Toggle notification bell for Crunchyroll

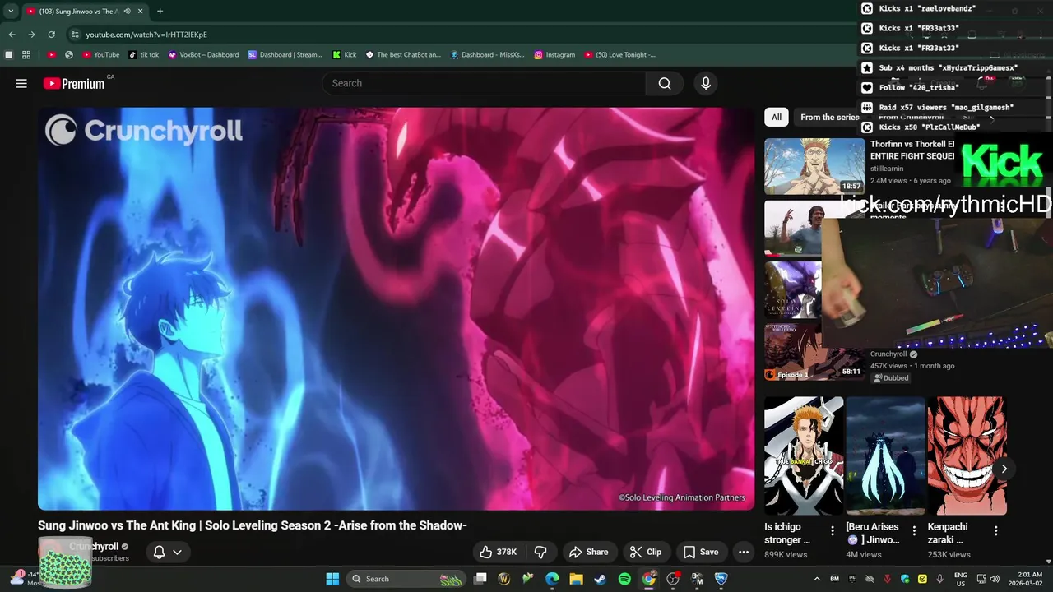(x=160, y=552)
